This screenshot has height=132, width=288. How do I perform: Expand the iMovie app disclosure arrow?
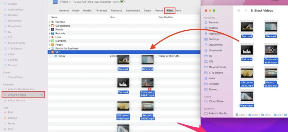(49, 29)
